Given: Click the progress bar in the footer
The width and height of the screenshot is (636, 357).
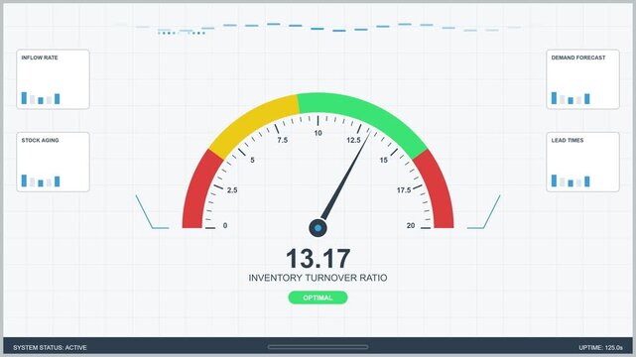Looking at the screenshot, I should 318,347.
